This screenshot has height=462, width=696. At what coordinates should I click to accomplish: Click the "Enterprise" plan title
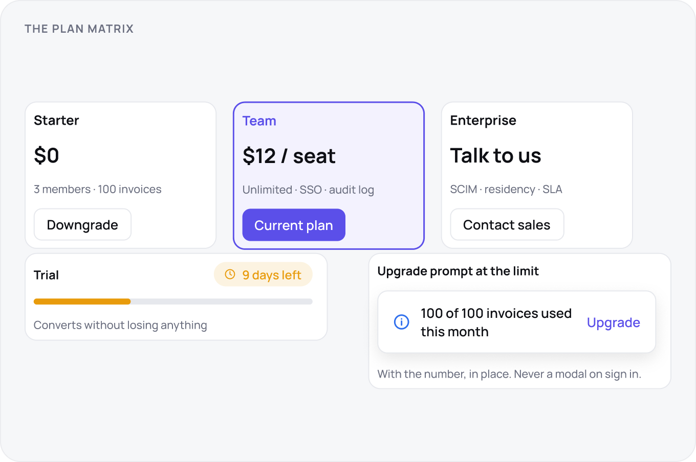point(483,120)
